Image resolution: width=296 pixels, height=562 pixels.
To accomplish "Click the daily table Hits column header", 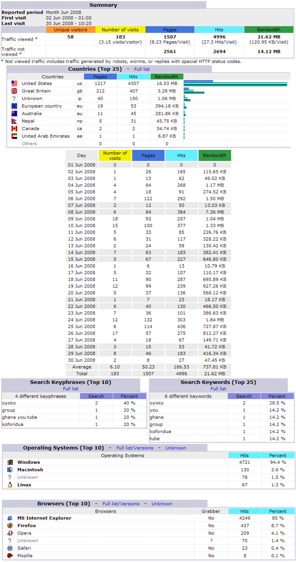I will [x=182, y=155].
